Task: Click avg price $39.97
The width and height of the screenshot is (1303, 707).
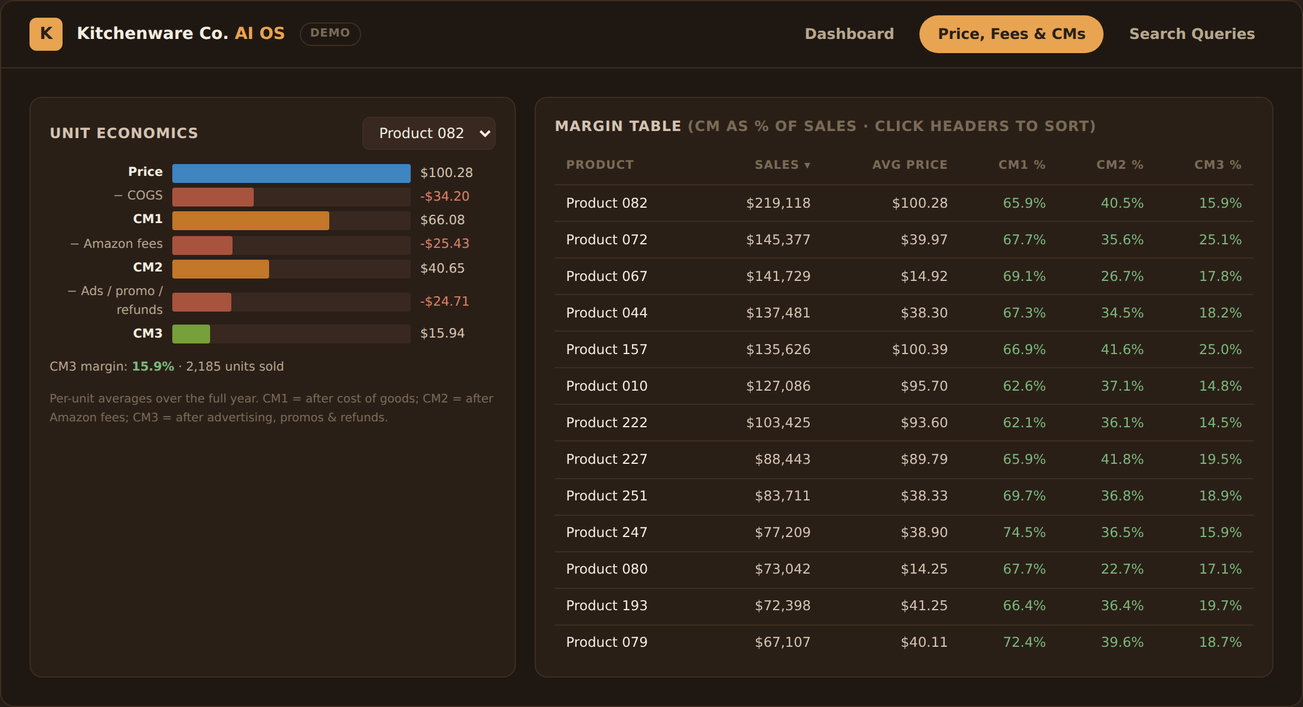Action: tap(924, 240)
